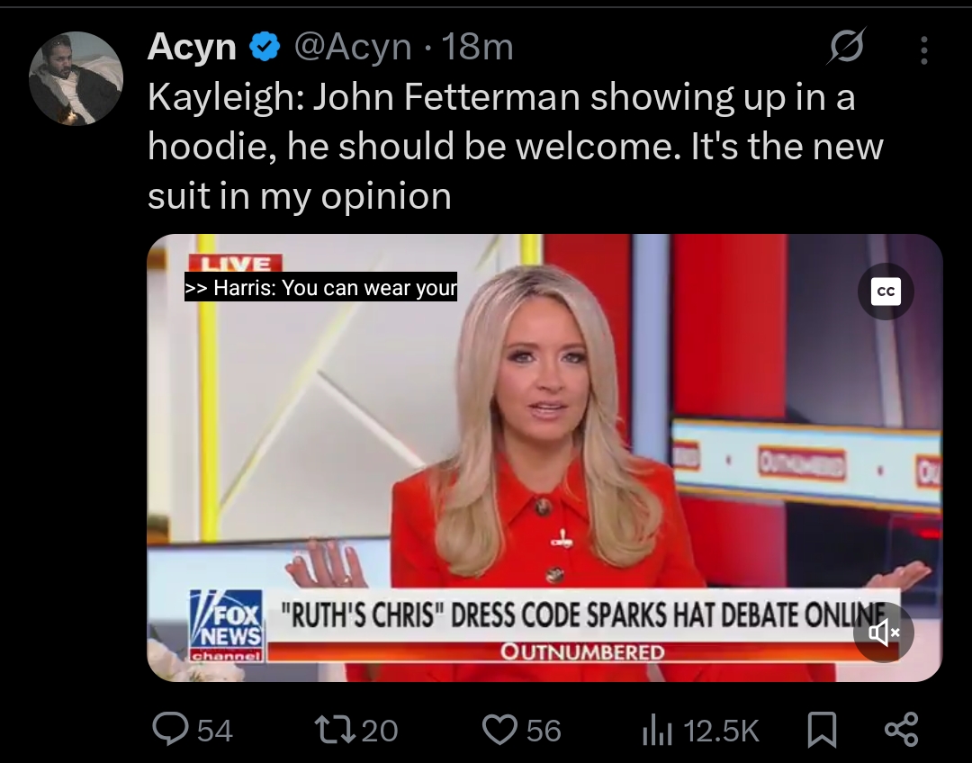972x763 pixels.
Task: Like the post with heart icon
Action: tap(499, 730)
